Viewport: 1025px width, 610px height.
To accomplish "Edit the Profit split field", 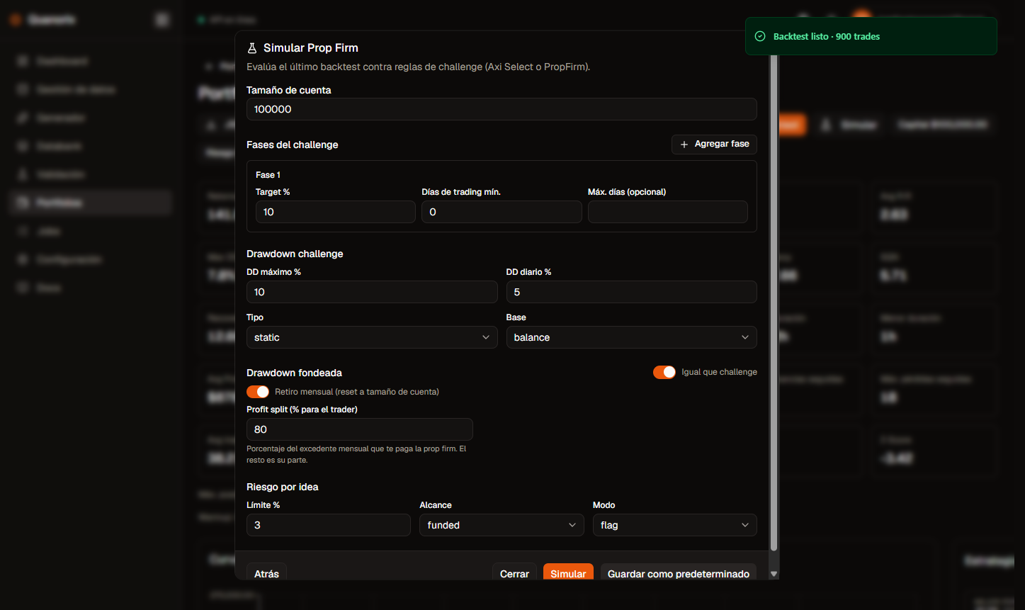I will (359, 429).
